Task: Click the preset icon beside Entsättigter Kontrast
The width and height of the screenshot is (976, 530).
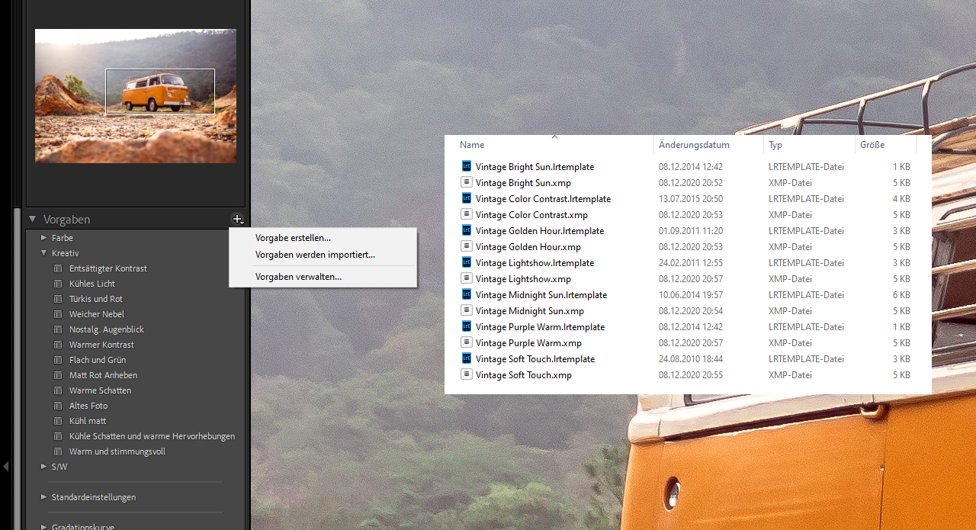Action: pyautogui.click(x=58, y=268)
